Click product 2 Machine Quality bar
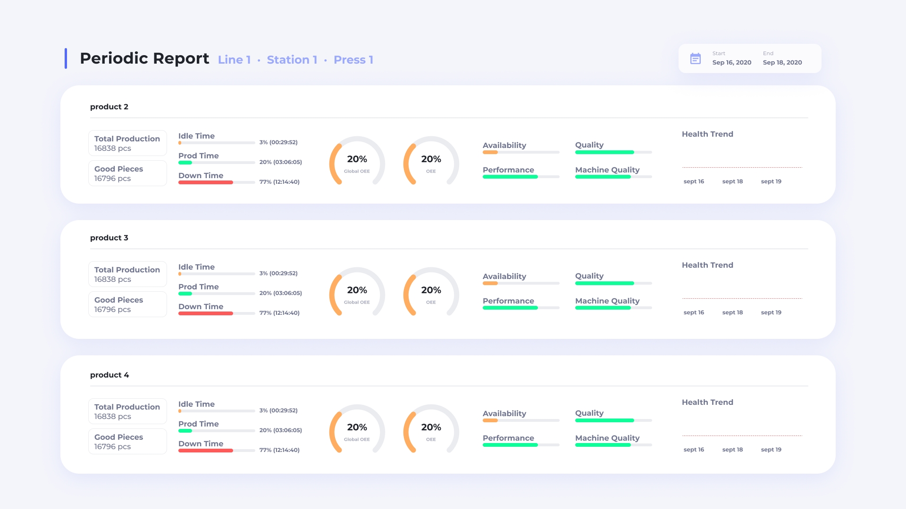 click(613, 177)
